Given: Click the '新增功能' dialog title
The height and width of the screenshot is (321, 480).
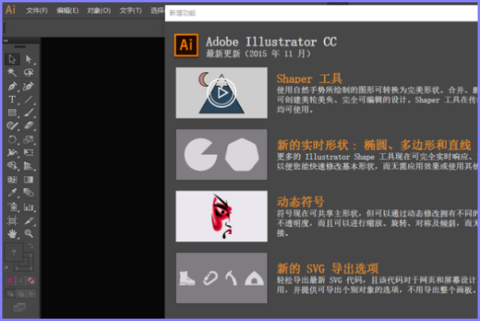Looking at the screenshot, I should (x=182, y=13).
